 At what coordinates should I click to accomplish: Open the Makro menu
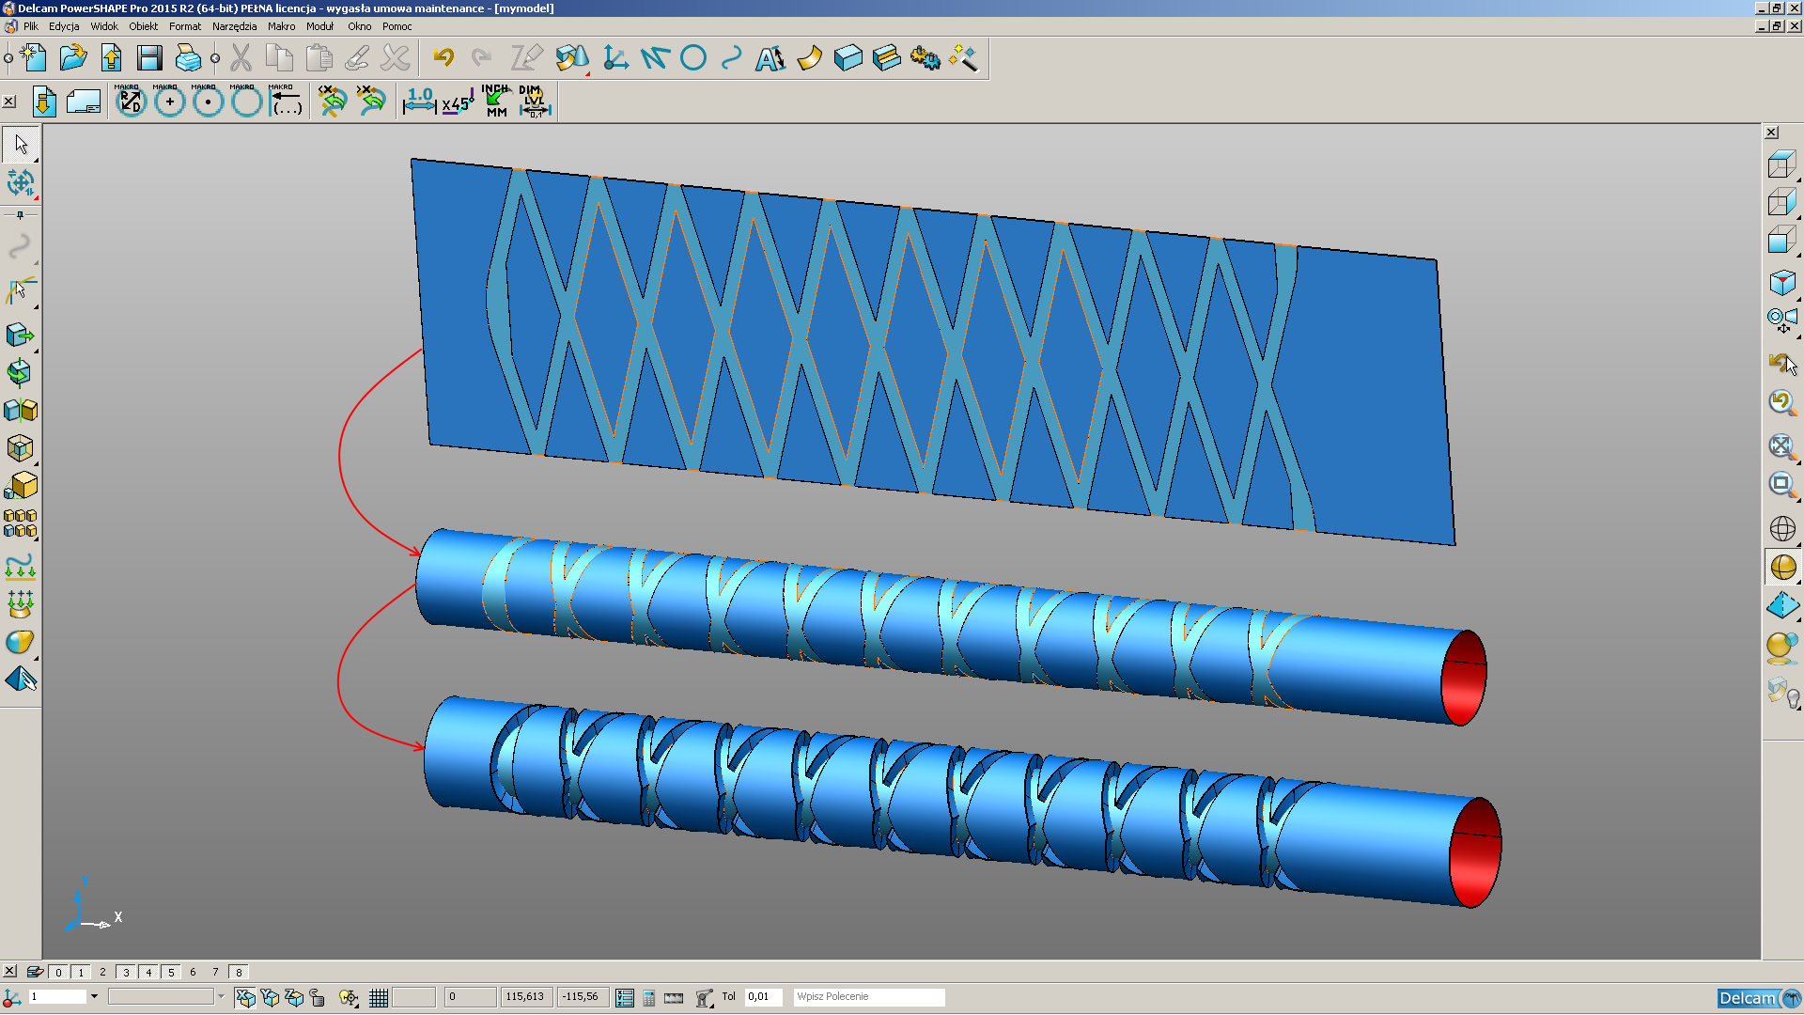(281, 26)
